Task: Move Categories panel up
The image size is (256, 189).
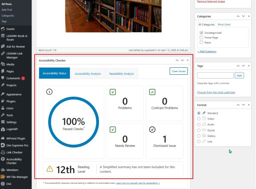Action: [x=238, y=16]
